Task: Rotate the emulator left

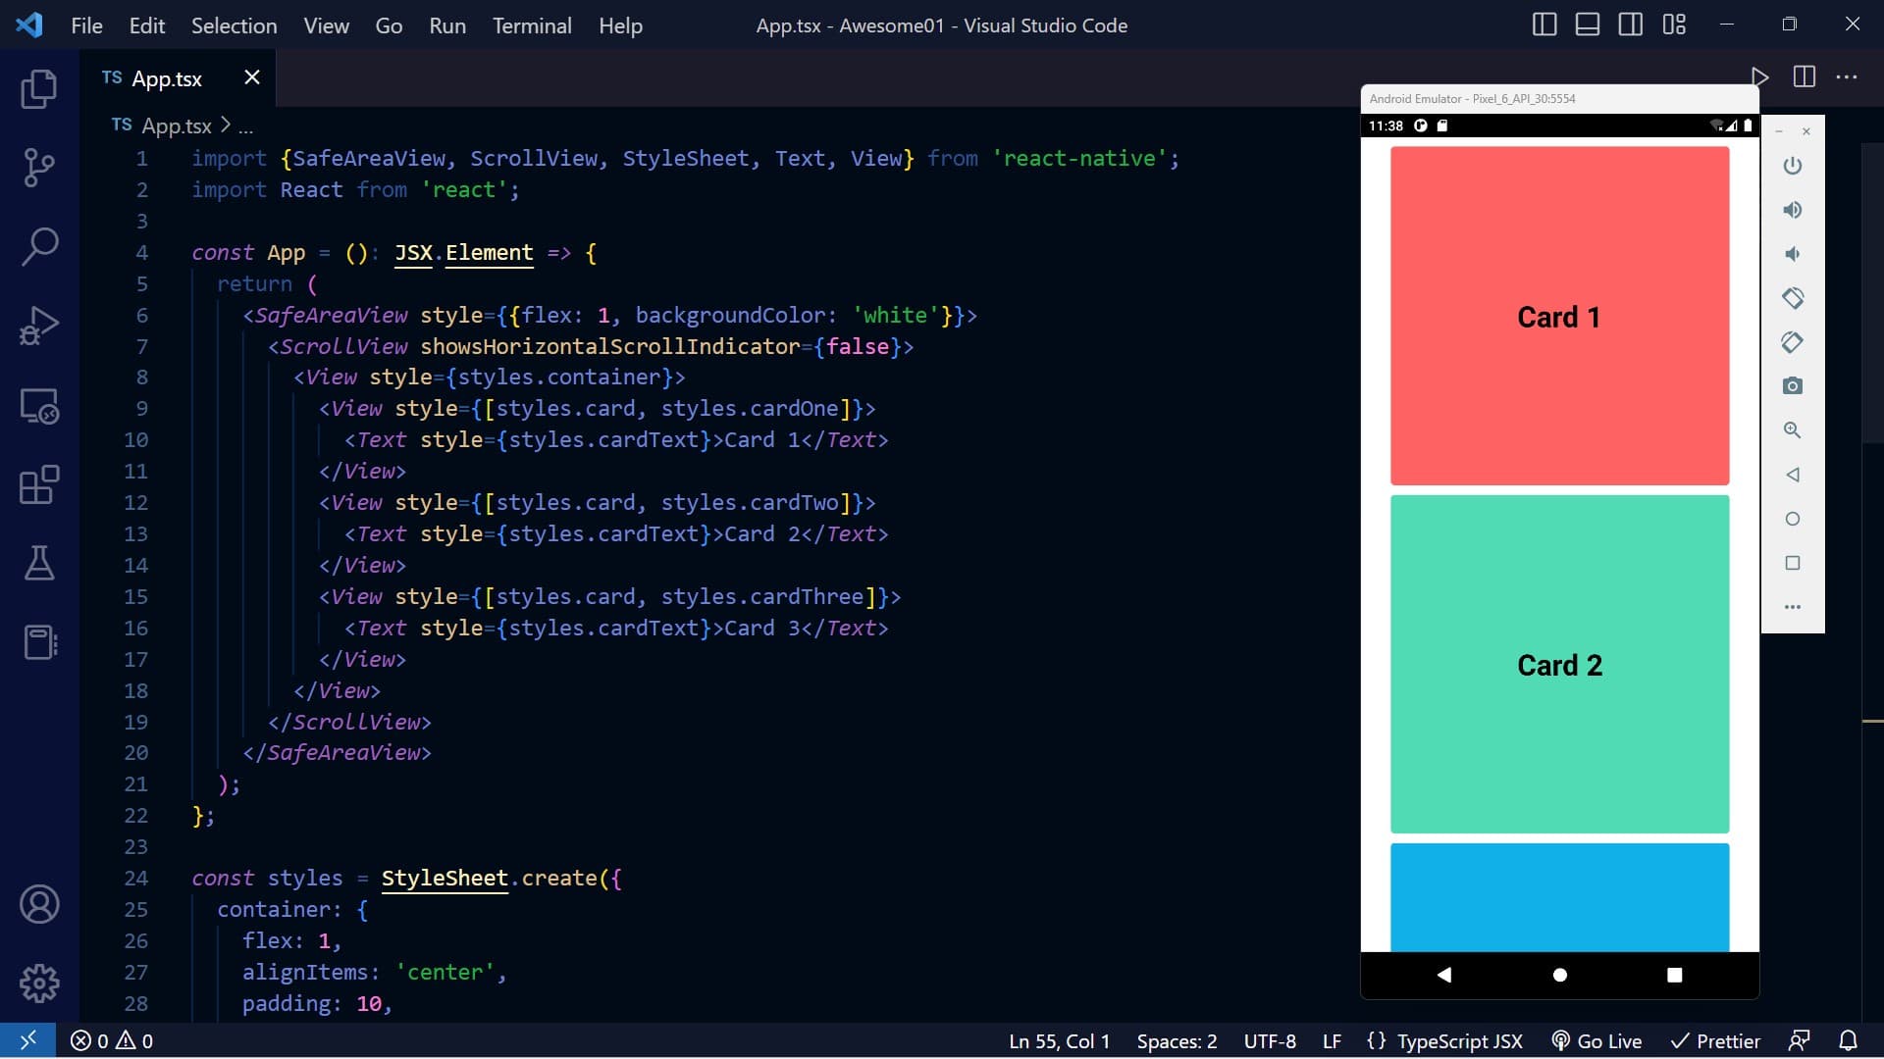Action: [x=1792, y=298]
